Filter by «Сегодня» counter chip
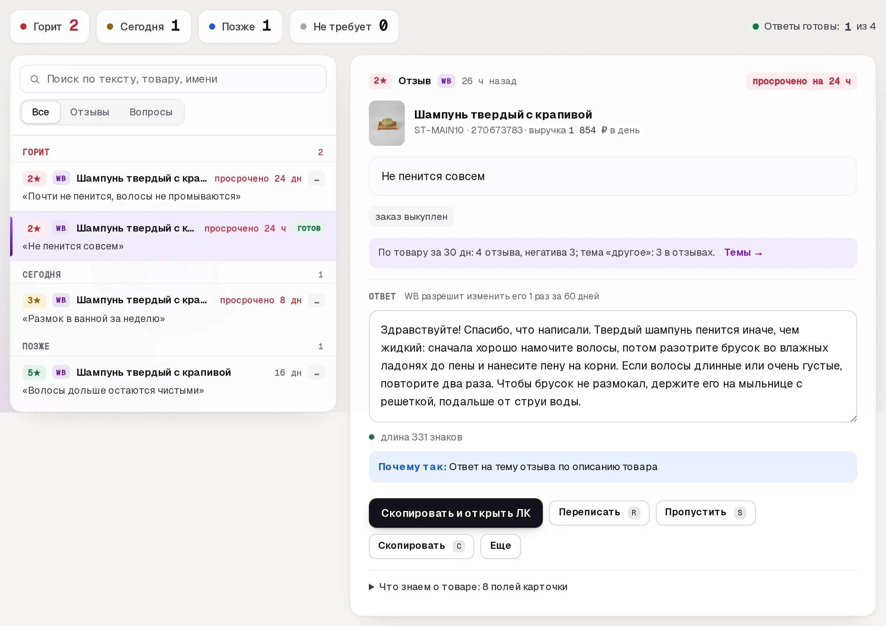 [x=144, y=27]
